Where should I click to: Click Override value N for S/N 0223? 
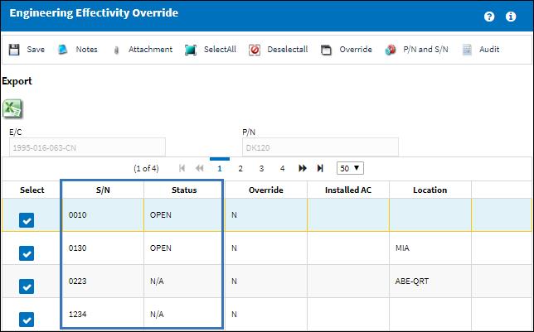tap(235, 281)
